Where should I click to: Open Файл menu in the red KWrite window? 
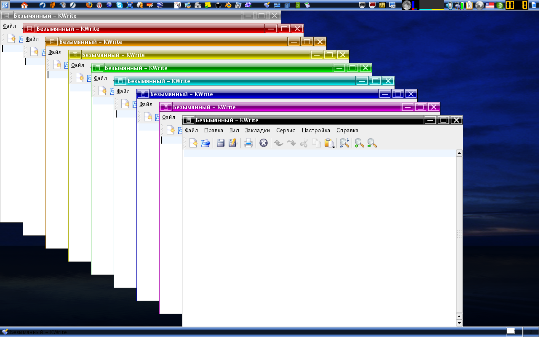click(x=32, y=39)
